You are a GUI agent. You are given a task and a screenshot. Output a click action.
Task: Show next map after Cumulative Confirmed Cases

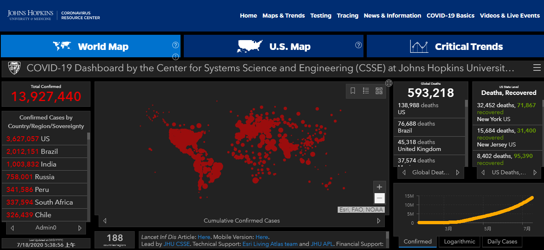[x=379, y=221]
